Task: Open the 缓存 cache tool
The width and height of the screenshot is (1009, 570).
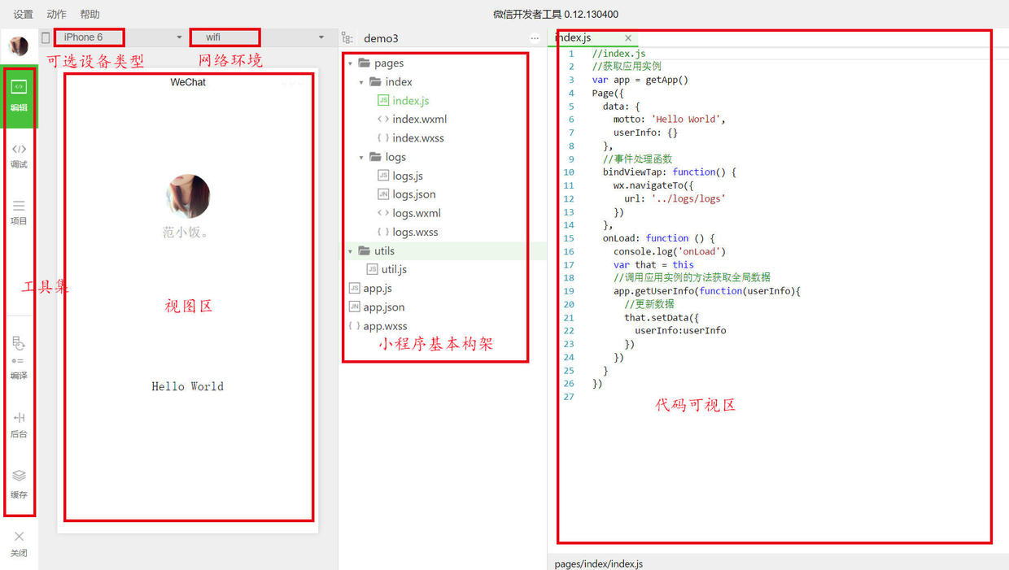Action: coord(19,484)
